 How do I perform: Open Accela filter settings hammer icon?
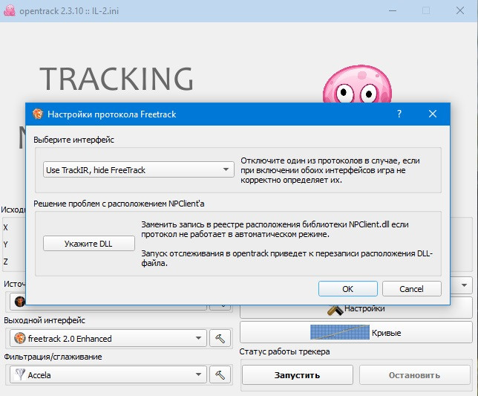(220, 374)
